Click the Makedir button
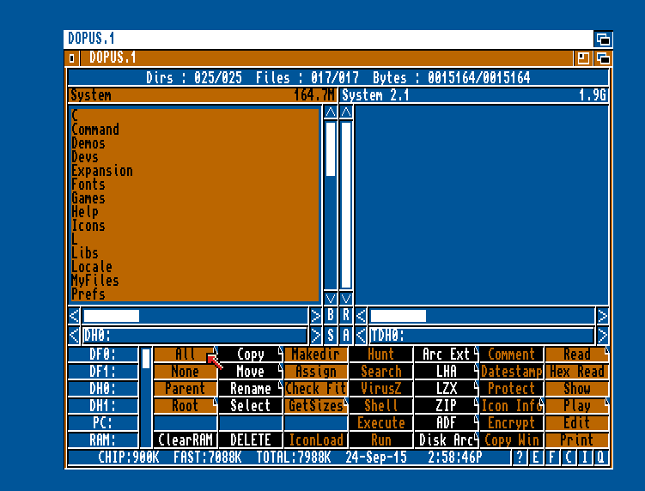This screenshot has width=645, height=491. pyautogui.click(x=316, y=354)
